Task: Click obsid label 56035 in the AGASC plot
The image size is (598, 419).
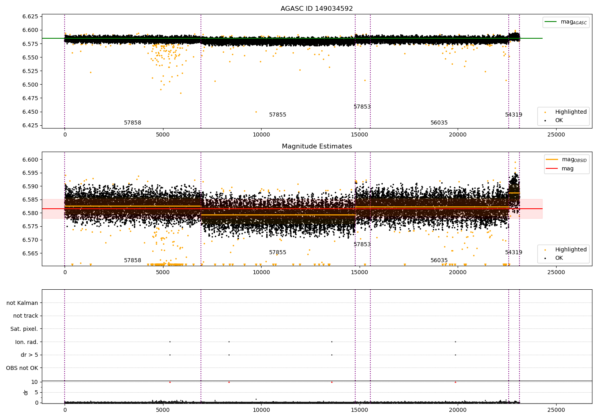Action: tap(439, 123)
